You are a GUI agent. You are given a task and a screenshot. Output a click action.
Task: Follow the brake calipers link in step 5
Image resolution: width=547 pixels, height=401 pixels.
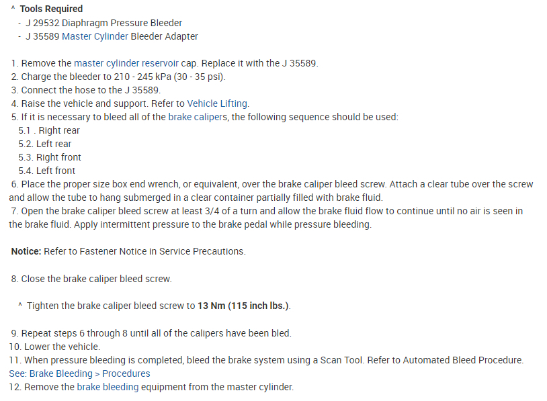(197, 117)
